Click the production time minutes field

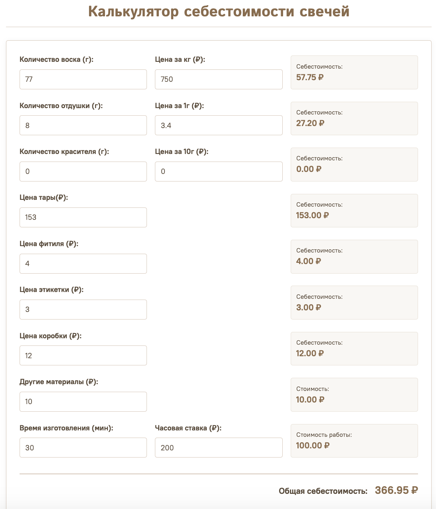tap(83, 448)
